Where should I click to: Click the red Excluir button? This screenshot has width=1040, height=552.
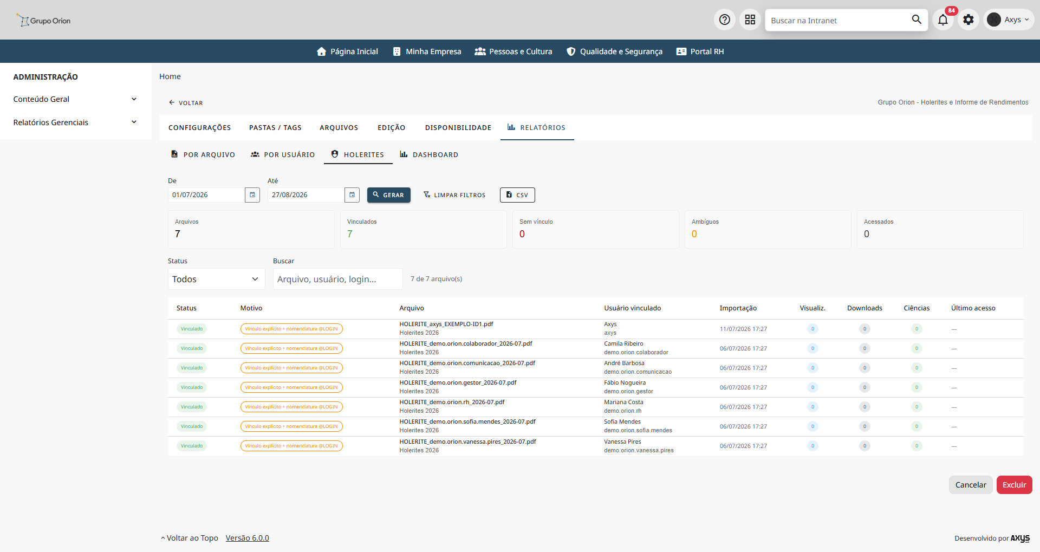click(1014, 485)
